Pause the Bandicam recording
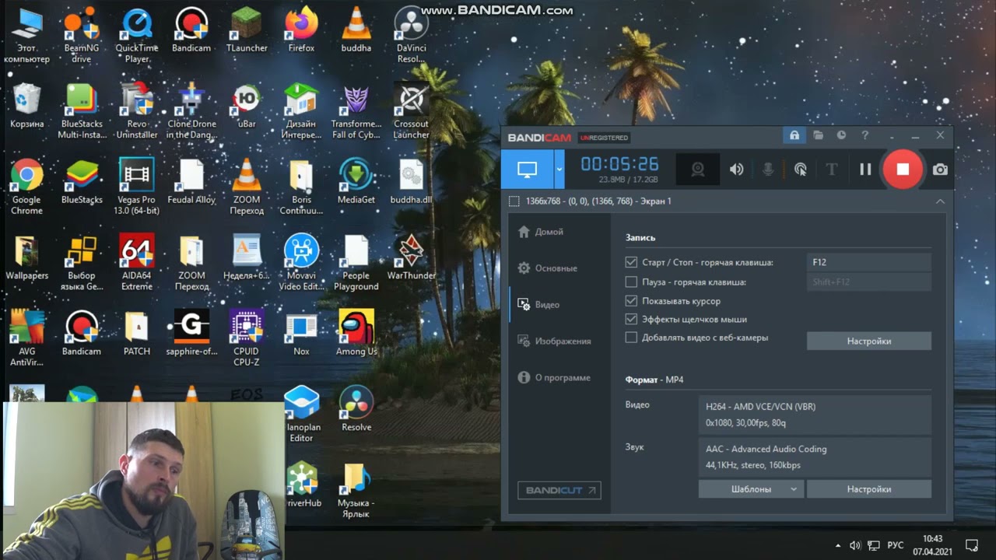The height and width of the screenshot is (560, 996). pyautogui.click(x=865, y=169)
